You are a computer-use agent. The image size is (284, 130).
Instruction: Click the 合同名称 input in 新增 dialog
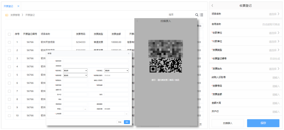pyautogui.click(x=96, y=66)
